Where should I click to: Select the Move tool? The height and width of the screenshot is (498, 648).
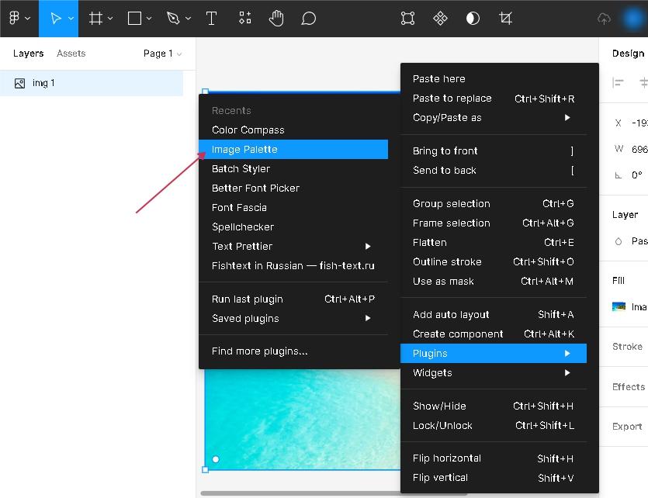[x=55, y=19]
